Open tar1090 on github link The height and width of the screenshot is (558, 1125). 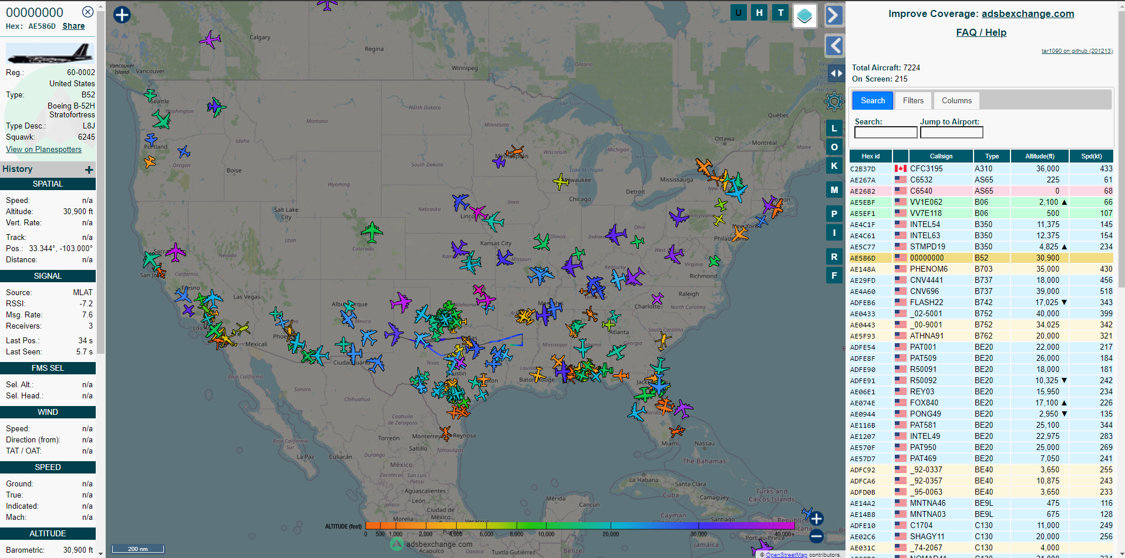click(1077, 51)
